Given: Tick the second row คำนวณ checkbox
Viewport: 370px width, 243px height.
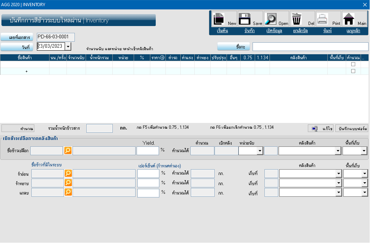Looking at the screenshot, I should point(353,71).
